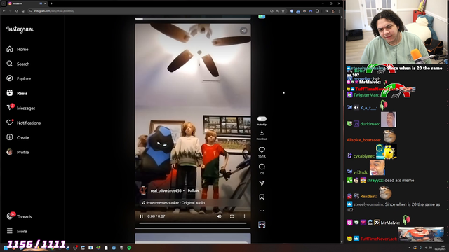Save the reel with bookmark icon

pos(262,197)
